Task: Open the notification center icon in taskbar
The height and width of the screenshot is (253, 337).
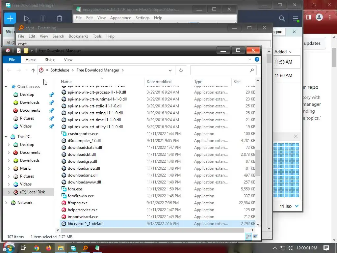Action: pos(326,248)
